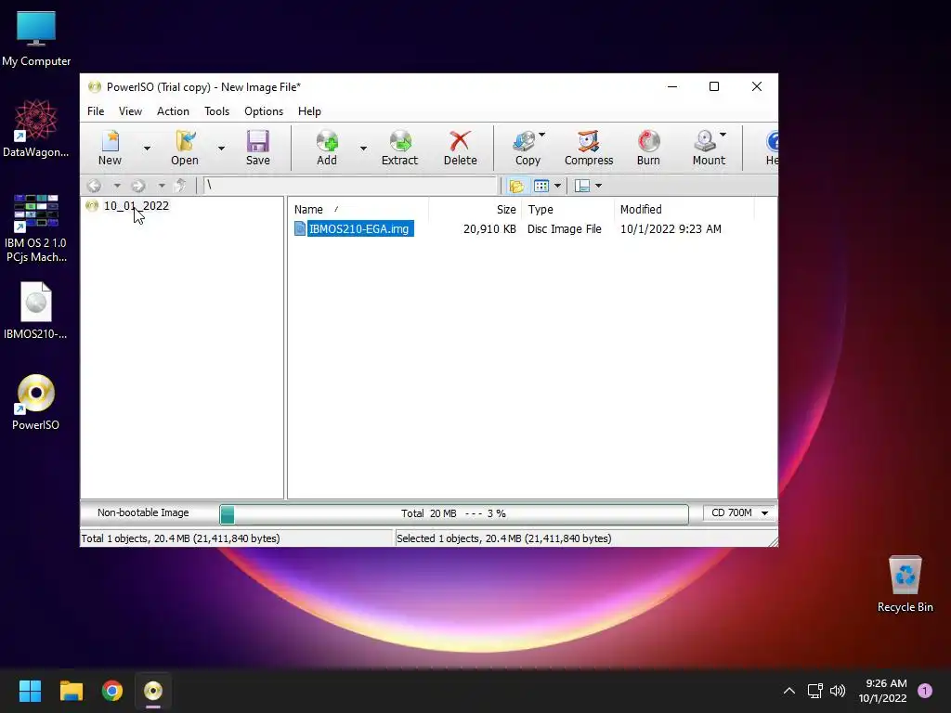Click the layout pane icon
The image size is (951, 713).
pyautogui.click(x=582, y=186)
